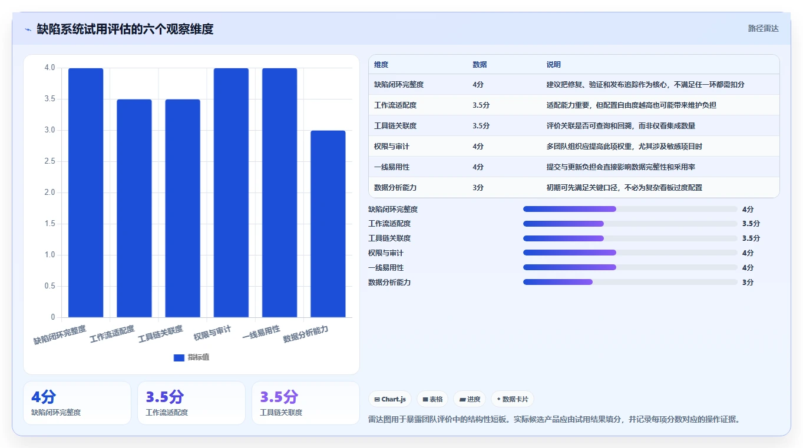
Task: Click the 数据分析能力 bar in chart
Action: click(328, 224)
